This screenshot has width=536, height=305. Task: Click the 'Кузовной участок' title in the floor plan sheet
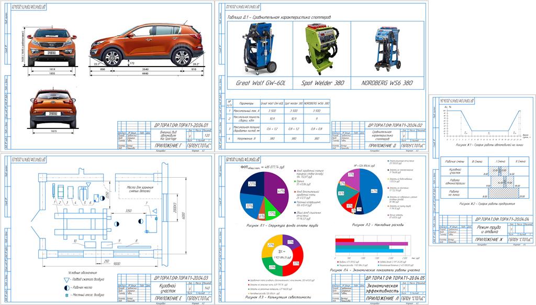168,288
